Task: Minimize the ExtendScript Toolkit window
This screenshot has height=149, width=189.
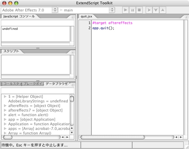Action: tap(10, 3)
